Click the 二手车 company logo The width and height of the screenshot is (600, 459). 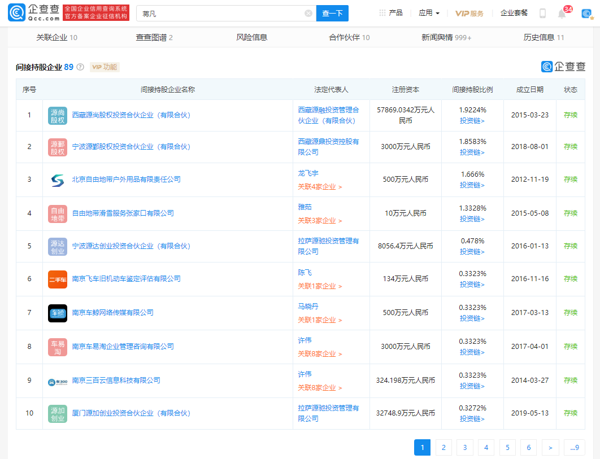(58, 279)
